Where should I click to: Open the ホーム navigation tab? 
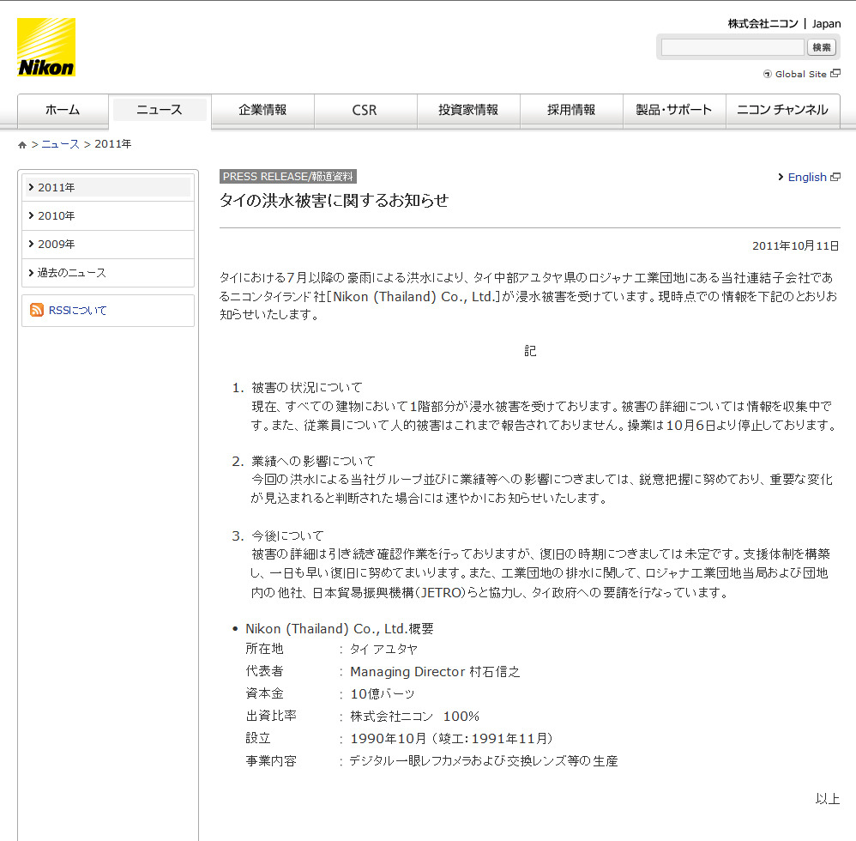63,111
